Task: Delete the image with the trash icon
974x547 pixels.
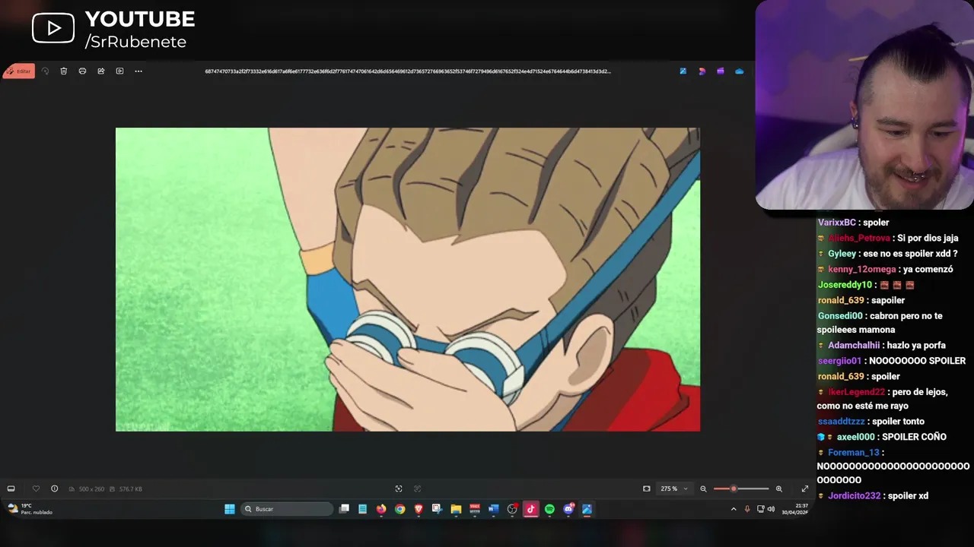Action: (x=64, y=71)
